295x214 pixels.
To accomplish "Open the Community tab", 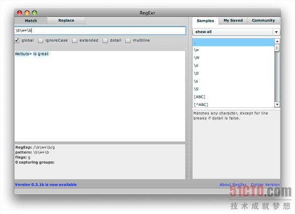I will (263, 20).
